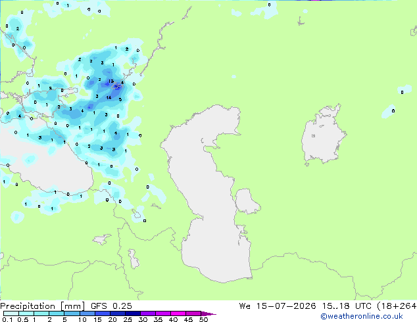Click the above-50 mm arrow tip of legend
417x322 pixels.
[x=208, y=314]
